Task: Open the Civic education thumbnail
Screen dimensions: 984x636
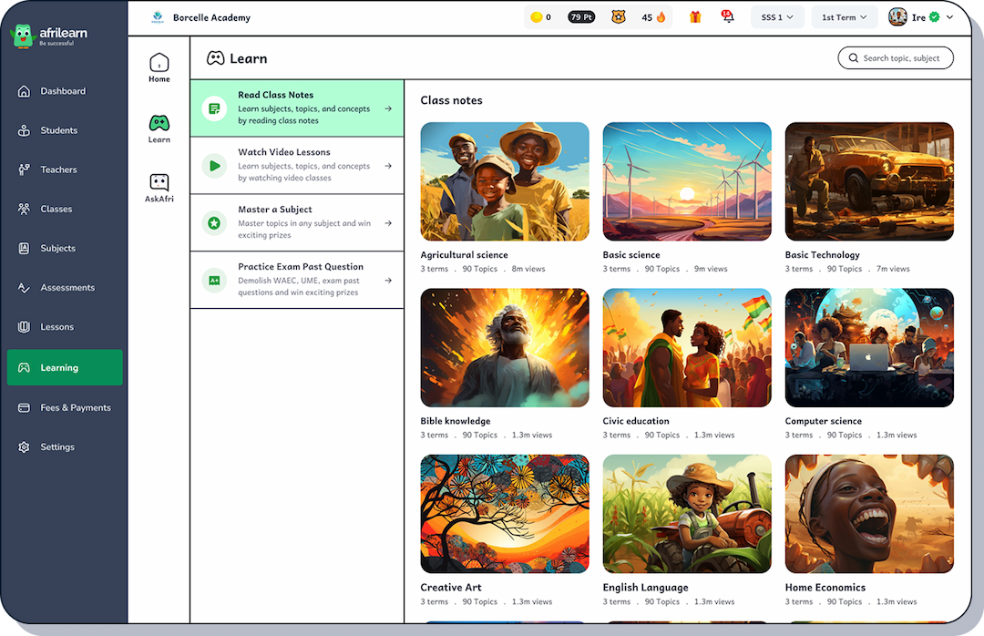Action: point(687,348)
